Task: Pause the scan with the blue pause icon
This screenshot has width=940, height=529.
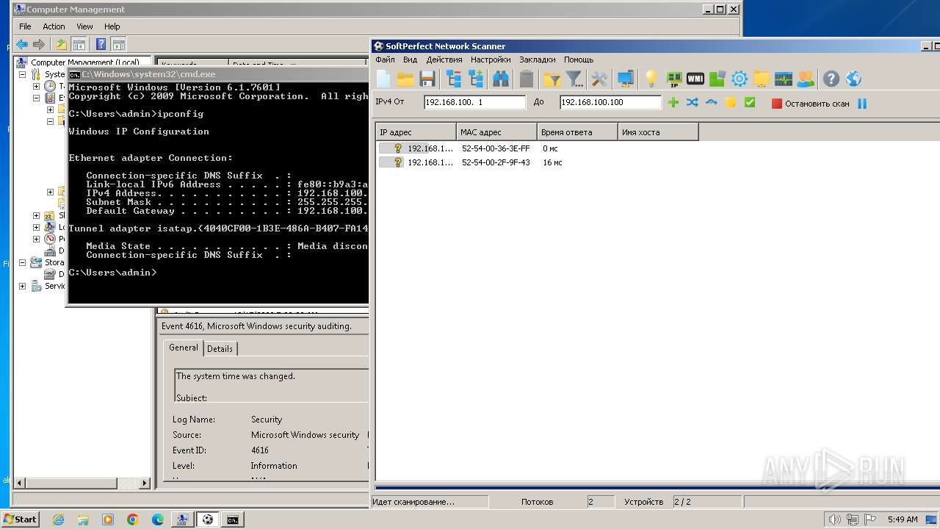Action: [862, 104]
